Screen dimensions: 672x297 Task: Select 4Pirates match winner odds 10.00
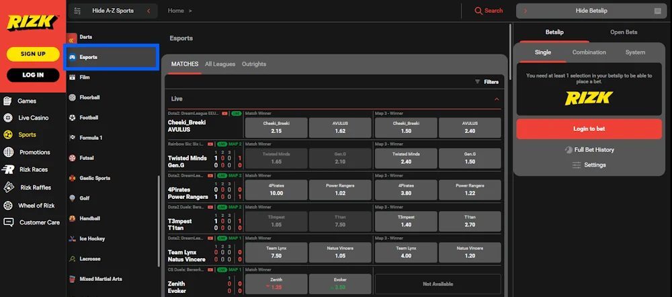tap(276, 190)
